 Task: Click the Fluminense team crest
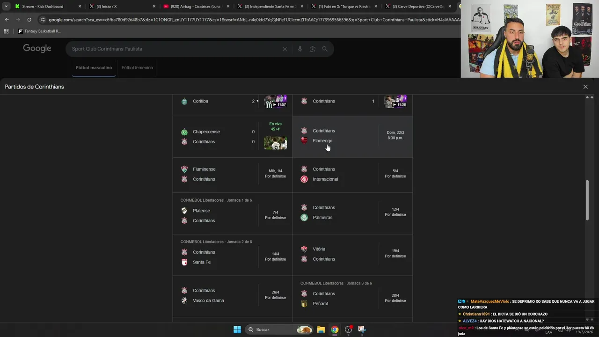(x=184, y=169)
